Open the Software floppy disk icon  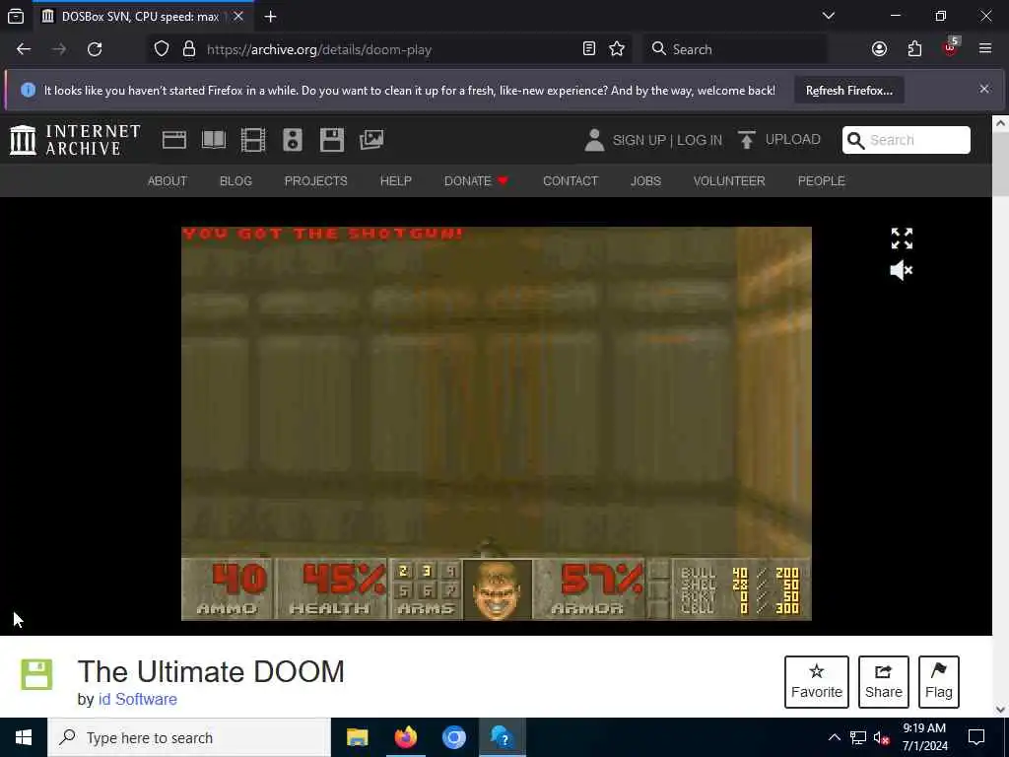coord(332,140)
